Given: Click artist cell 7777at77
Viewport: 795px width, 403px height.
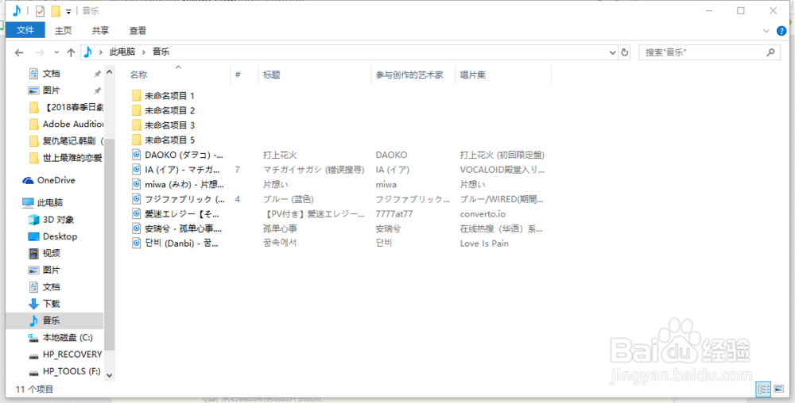Looking at the screenshot, I should coord(394,214).
